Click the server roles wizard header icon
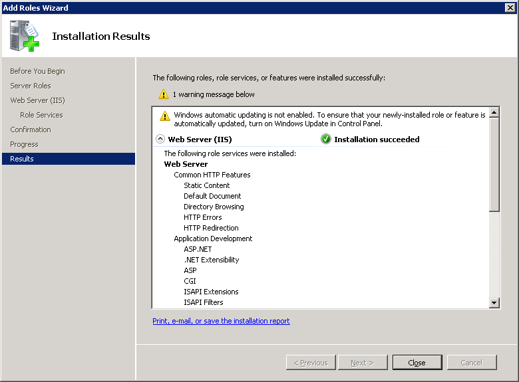Screen dimensions: 519x382 pyautogui.click(x=24, y=36)
